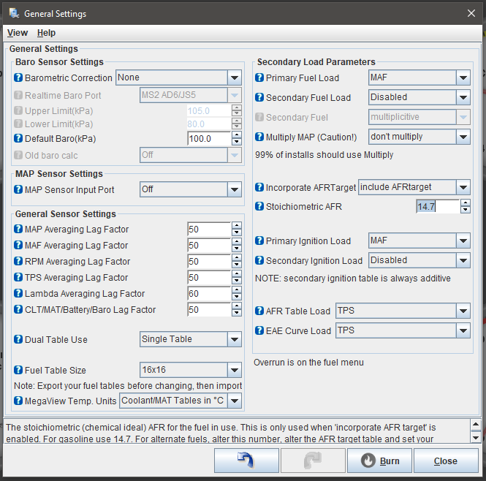Click help icon for Stoichiometric AFR
The height and width of the screenshot is (481, 486).
[x=259, y=206]
